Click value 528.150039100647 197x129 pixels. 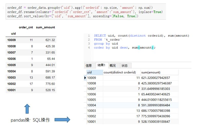tap(155, 122)
